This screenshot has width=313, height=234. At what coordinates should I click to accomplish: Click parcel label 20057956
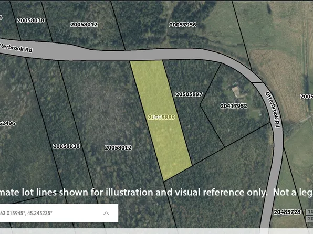183,25
